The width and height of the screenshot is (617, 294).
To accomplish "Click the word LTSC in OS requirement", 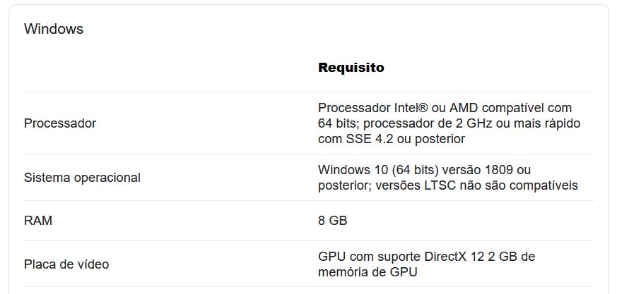I will [x=440, y=185].
